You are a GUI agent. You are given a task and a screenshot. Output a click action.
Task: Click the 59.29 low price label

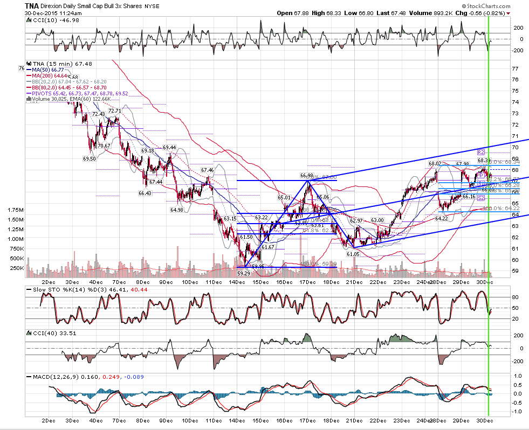coord(244,274)
